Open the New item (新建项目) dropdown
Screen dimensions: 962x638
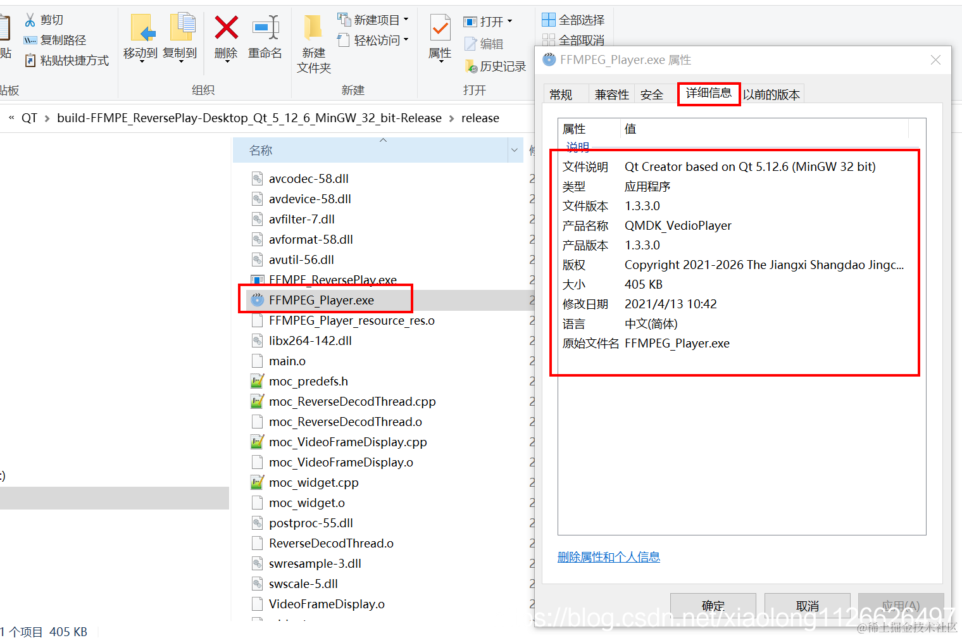373,20
